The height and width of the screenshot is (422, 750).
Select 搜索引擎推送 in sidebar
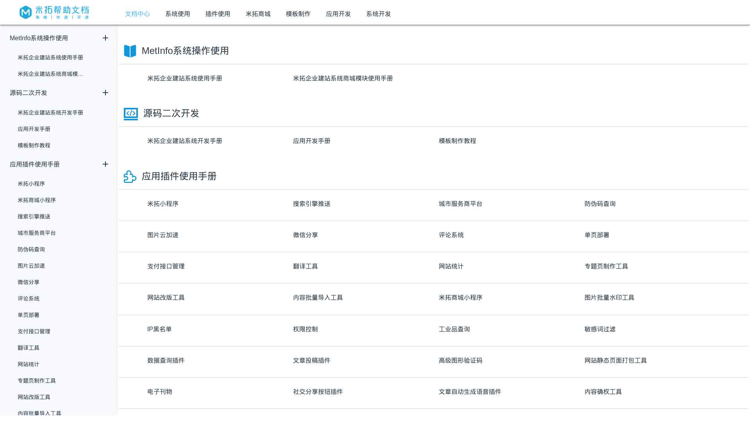click(x=34, y=216)
